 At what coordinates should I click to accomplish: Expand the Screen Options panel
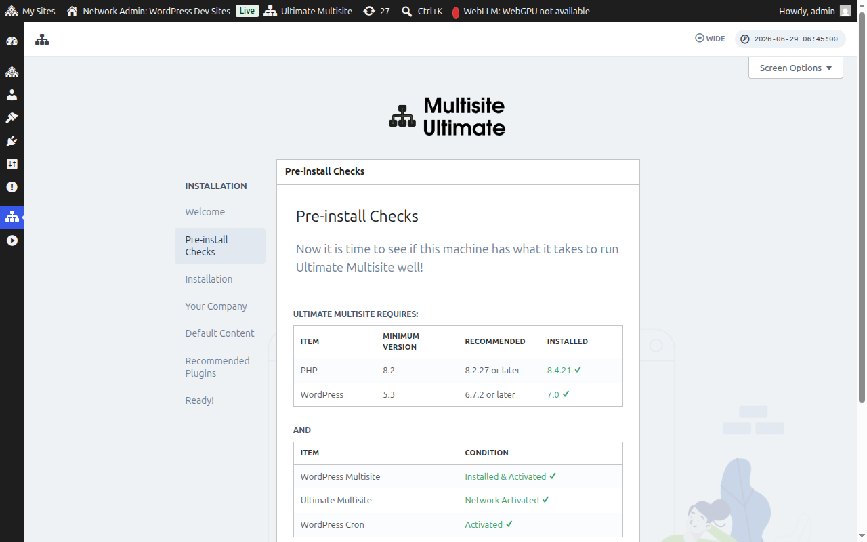[796, 68]
